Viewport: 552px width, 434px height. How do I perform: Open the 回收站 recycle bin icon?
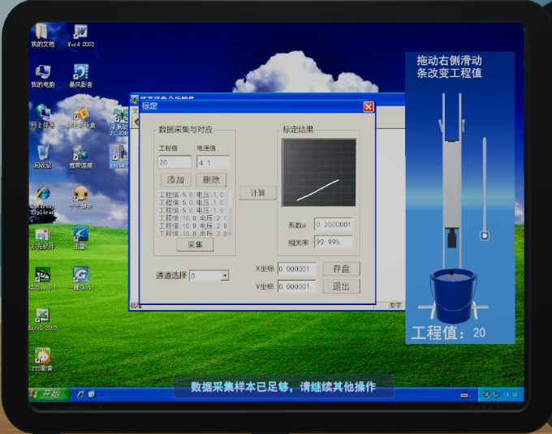[x=42, y=153]
